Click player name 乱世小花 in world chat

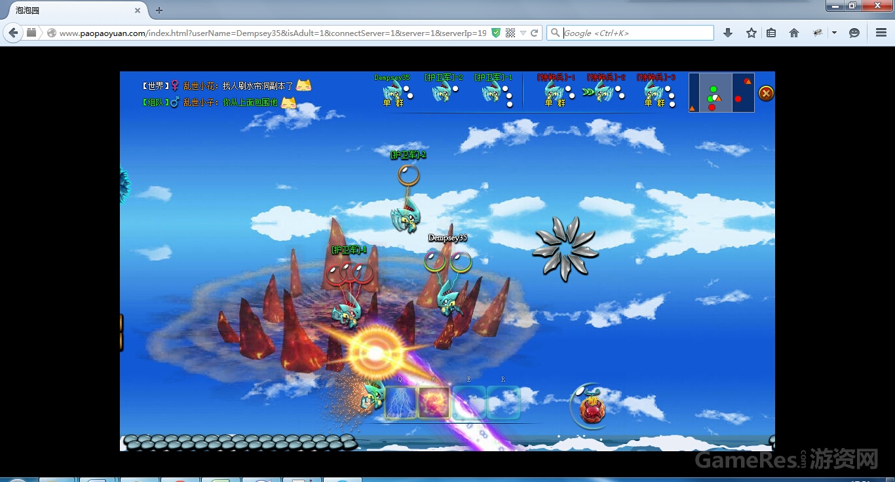pos(200,86)
